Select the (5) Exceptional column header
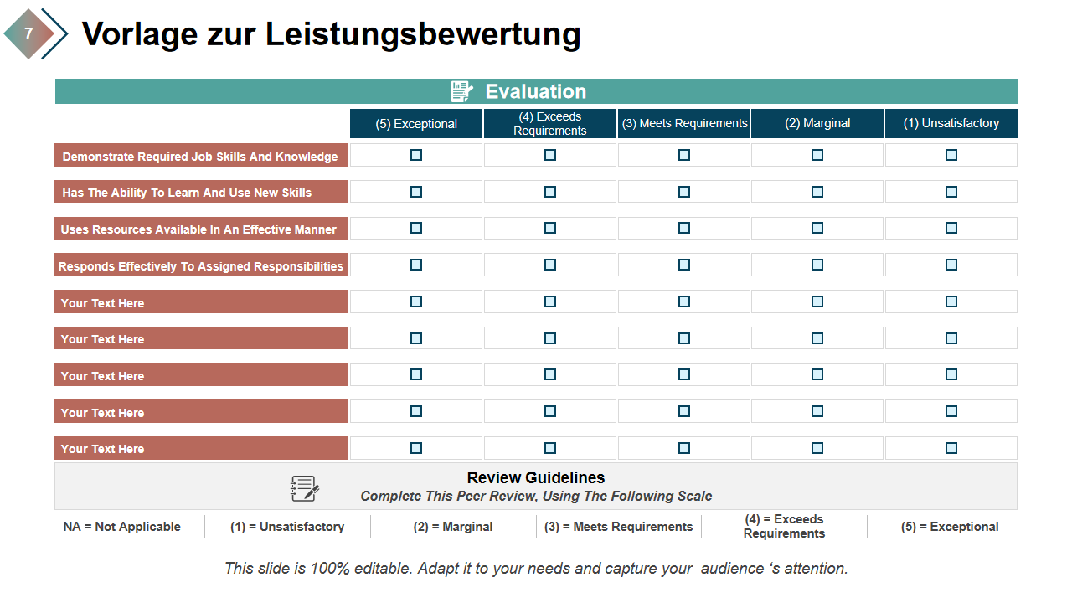The width and height of the screenshot is (1072, 603). 416,124
